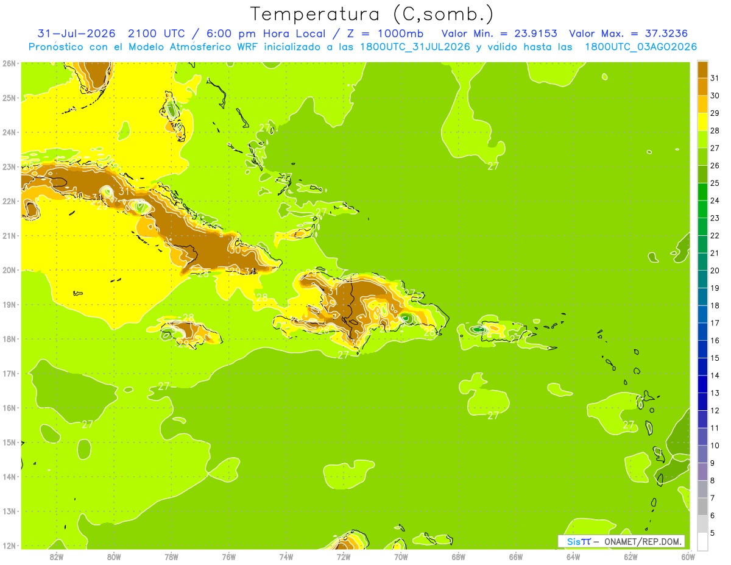Select the legend swatch between 27 and 28
Screen dimensions: 731x565
click(x=702, y=140)
